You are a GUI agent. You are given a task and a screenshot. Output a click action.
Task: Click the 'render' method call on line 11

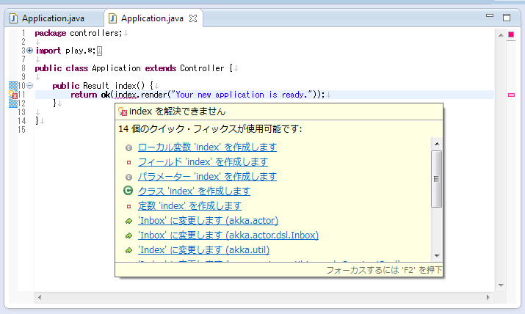[153, 95]
